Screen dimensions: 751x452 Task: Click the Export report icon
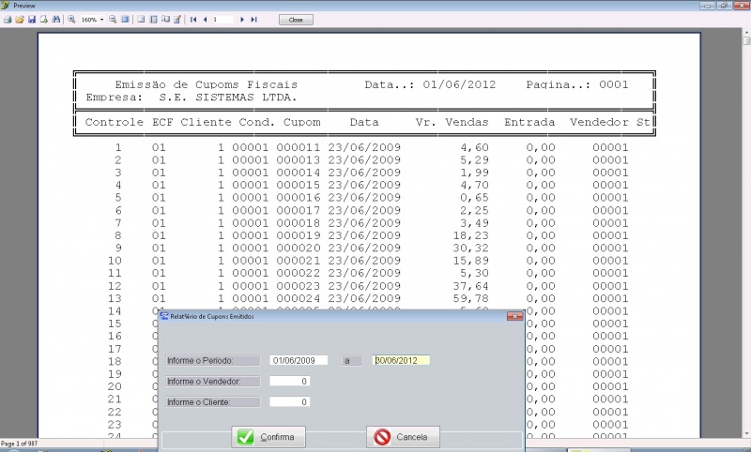(x=43, y=19)
